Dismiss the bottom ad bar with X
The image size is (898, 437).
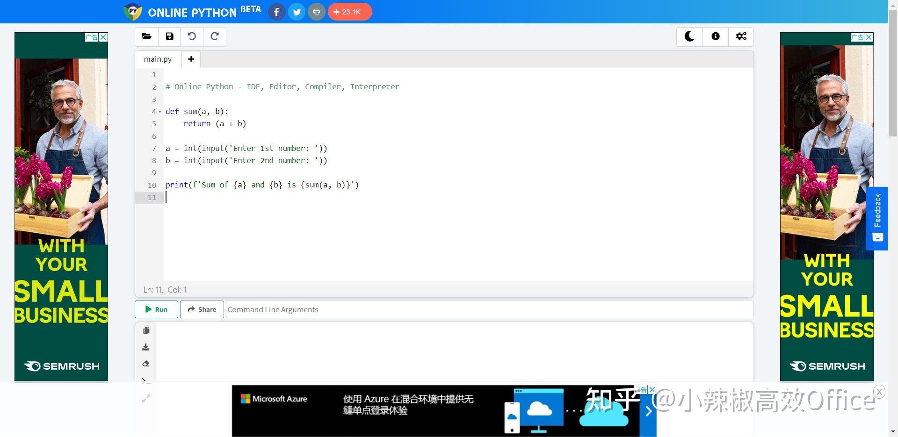click(879, 392)
